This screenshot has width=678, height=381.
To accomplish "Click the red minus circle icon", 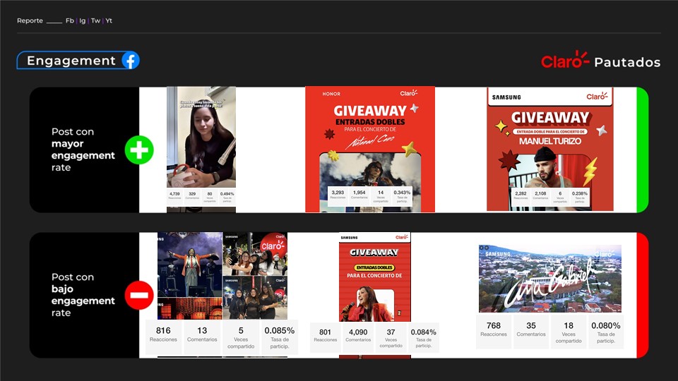I will pyautogui.click(x=139, y=296).
